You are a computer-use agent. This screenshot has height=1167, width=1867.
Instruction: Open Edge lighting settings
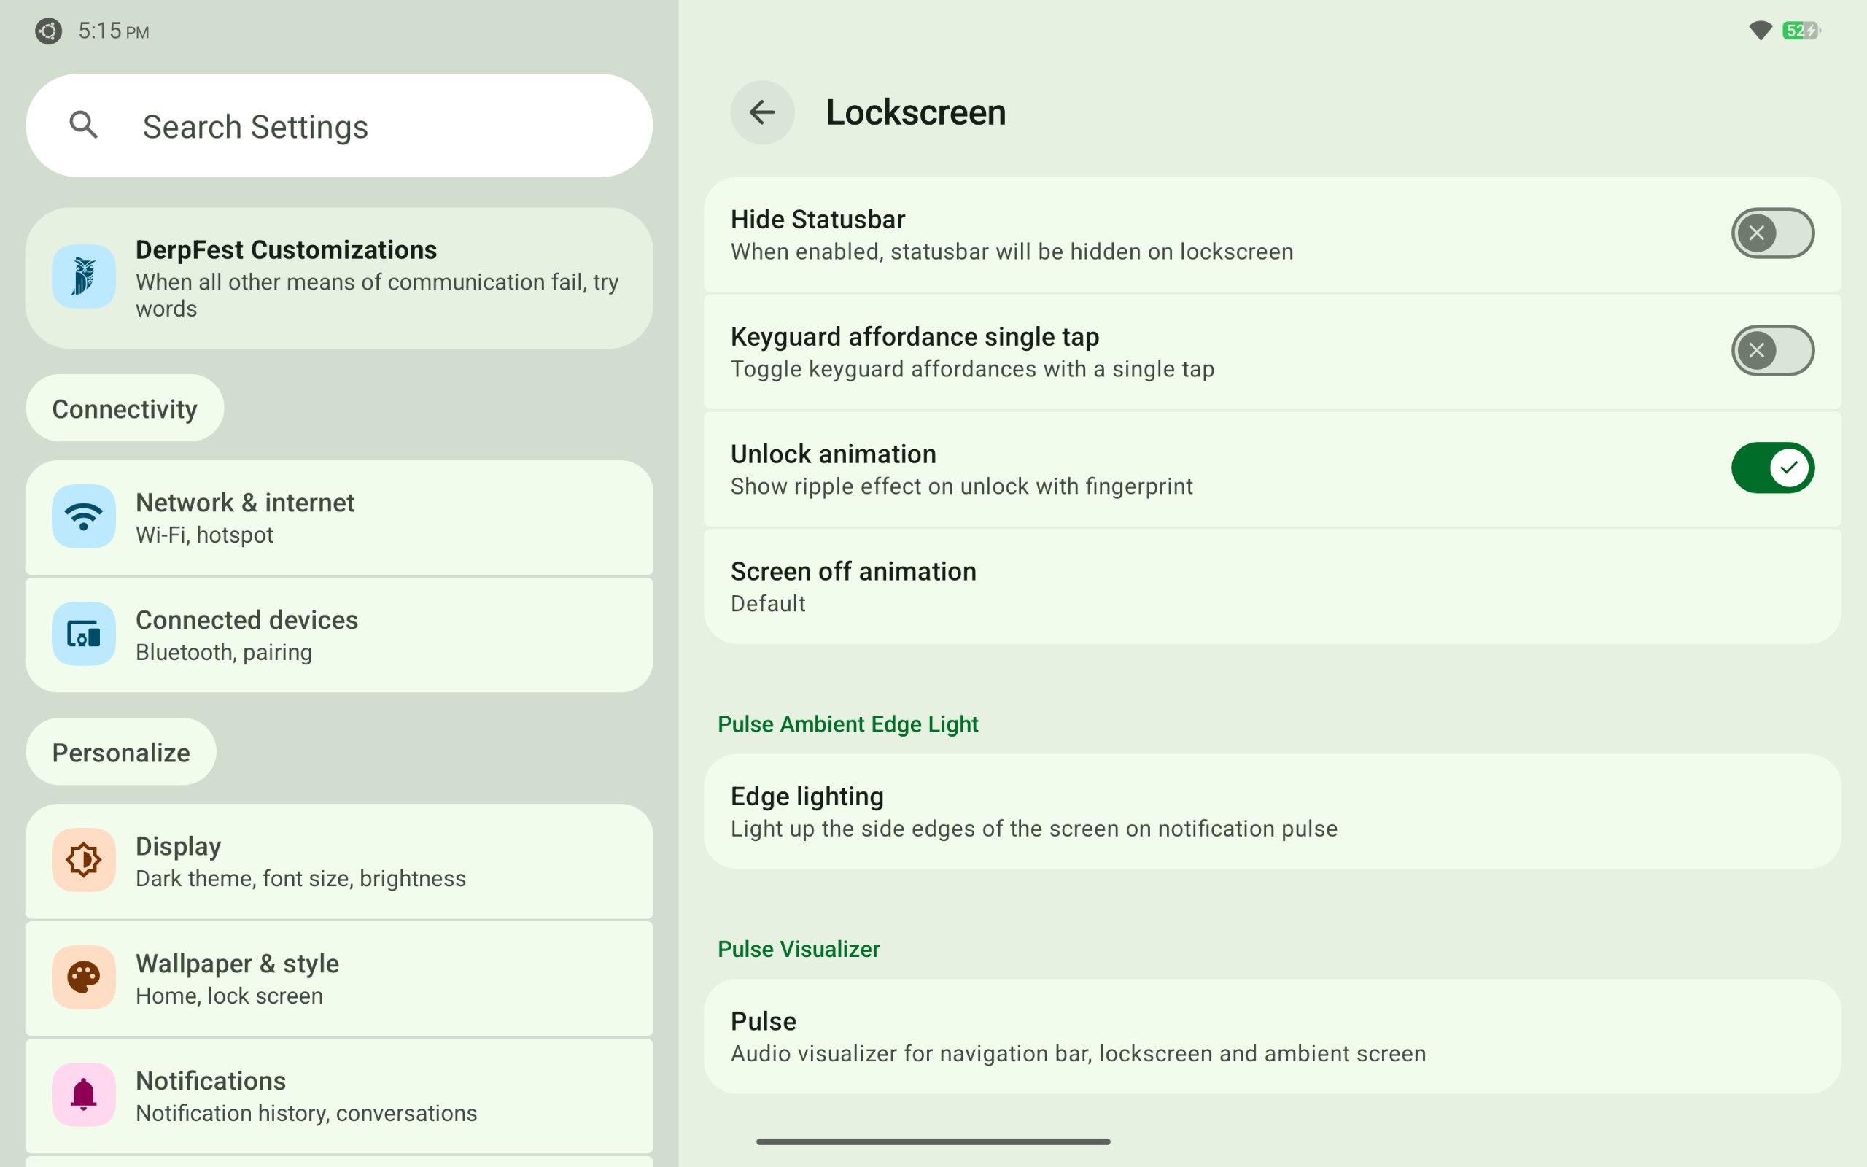click(x=1271, y=811)
